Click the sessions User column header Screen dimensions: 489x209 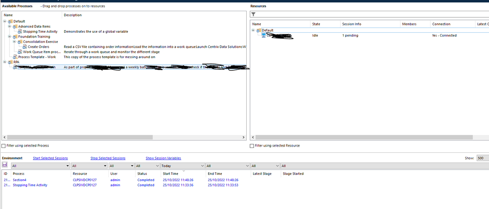tap(114, 173)
